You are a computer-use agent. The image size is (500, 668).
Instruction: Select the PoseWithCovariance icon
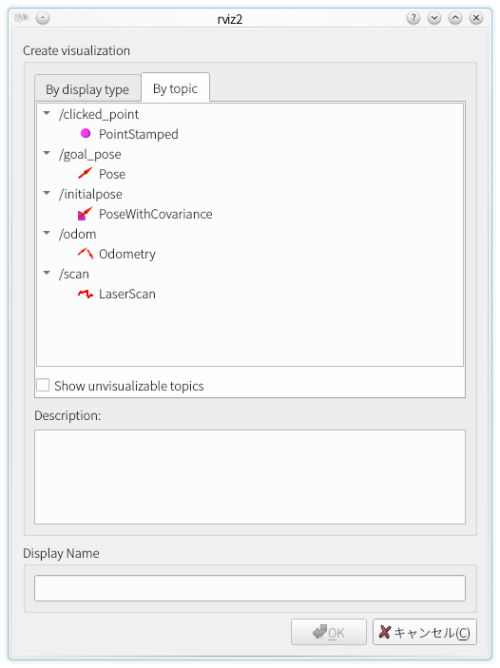(x=86, y=214)
